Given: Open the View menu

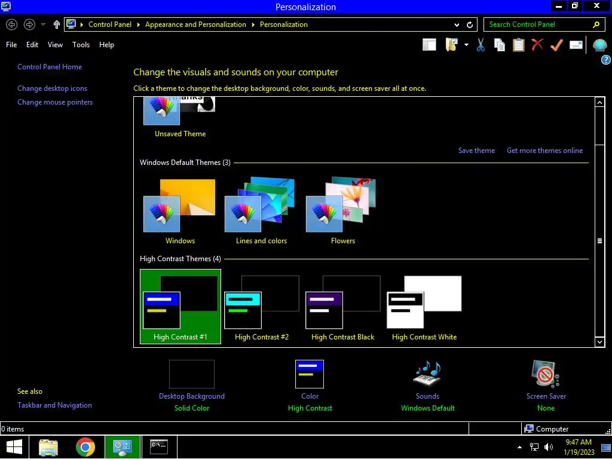Looking at the screenshot, I should point(55,45).
